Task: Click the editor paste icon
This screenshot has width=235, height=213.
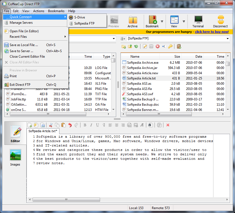Action: click(64, 125)
